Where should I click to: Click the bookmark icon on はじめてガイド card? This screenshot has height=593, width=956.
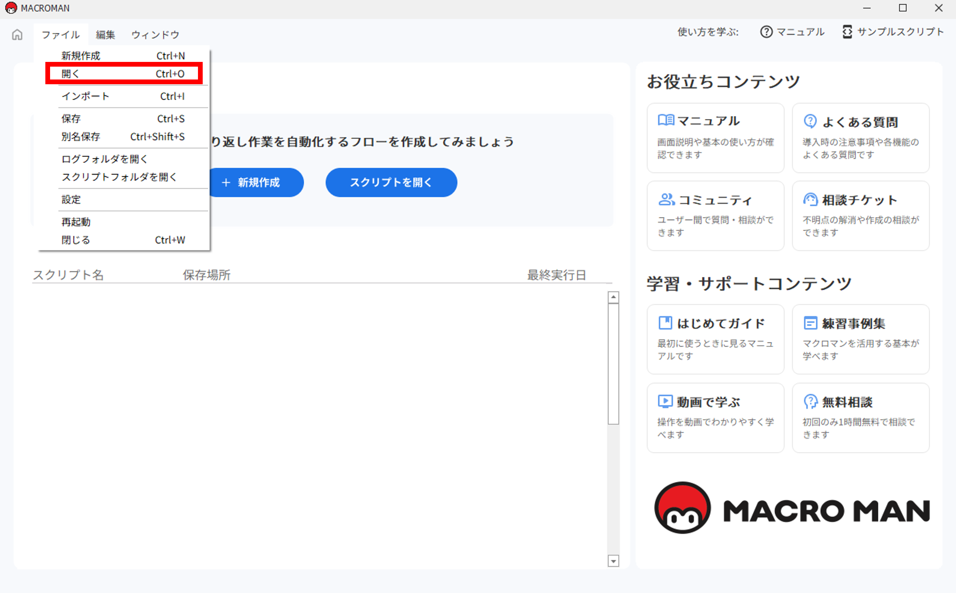(x=665, y=323)
